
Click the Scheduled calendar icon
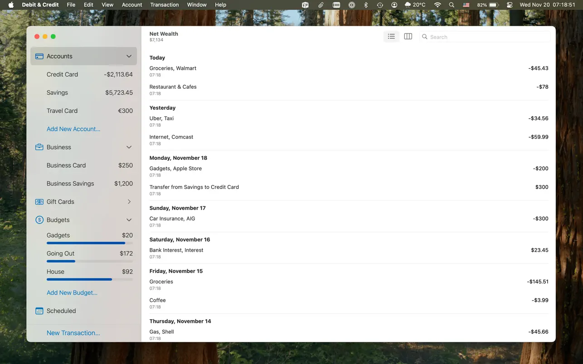point(39,311)
